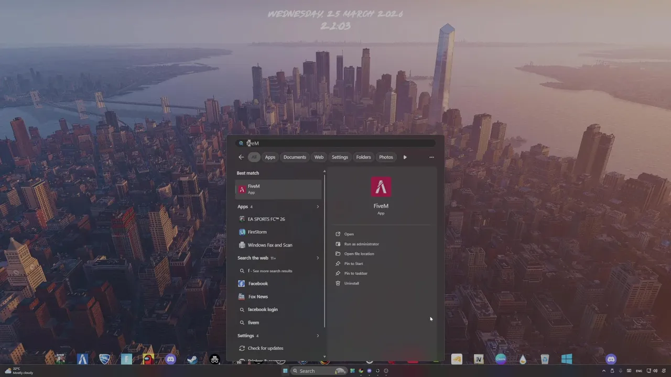Choose 'f - See more search results'
The width and height of the screenshot is (671, 377).
[278, 271]
